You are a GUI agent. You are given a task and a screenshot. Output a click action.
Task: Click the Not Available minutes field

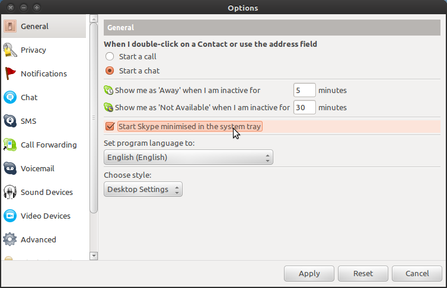click(x=304, y=108)
